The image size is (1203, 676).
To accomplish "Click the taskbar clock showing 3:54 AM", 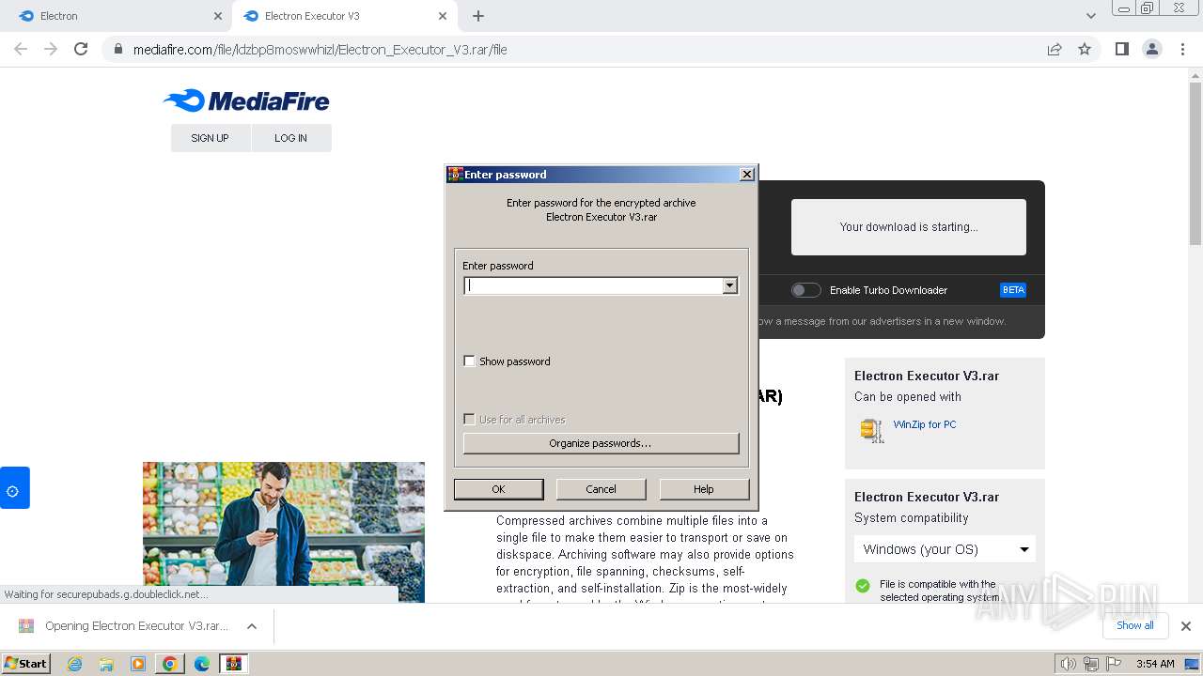I will [1155, 664].
